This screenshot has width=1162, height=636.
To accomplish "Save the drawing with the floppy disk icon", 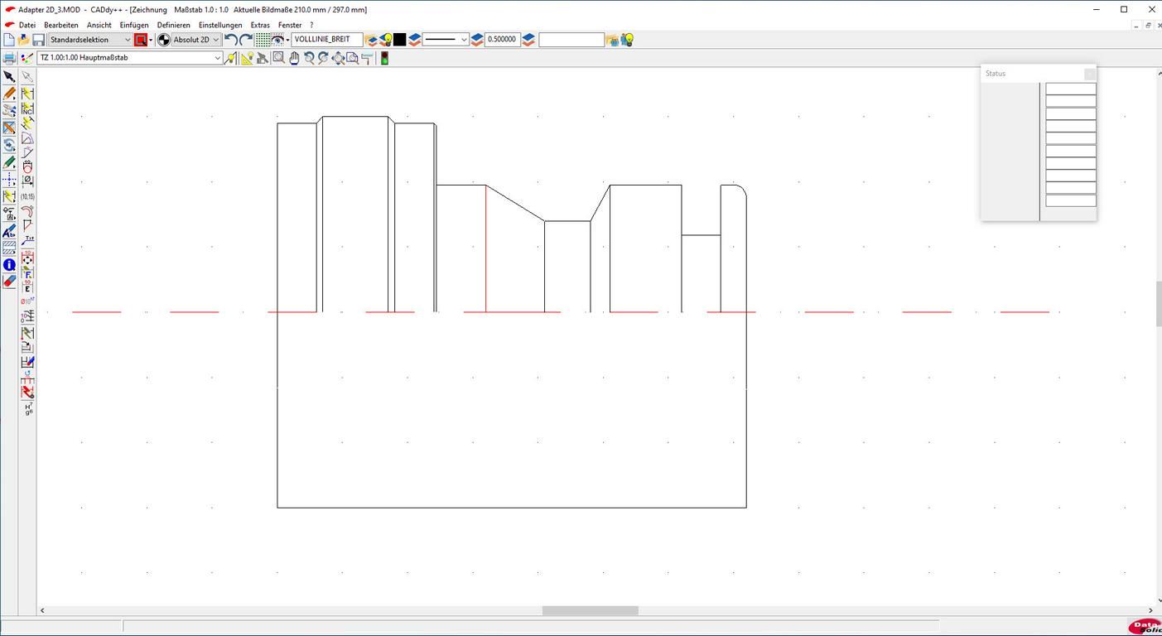I will [38, 40].
